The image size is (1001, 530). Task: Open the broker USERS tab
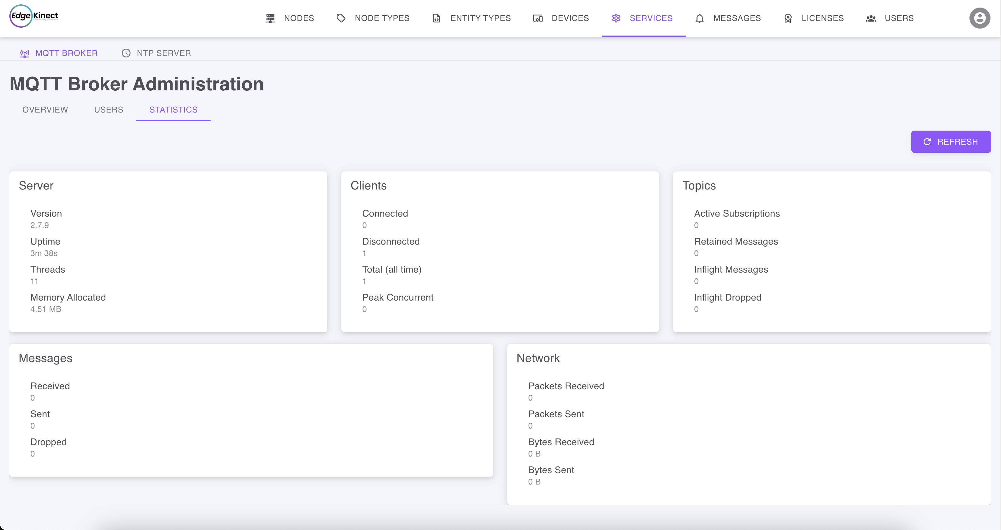coord(109,110)
